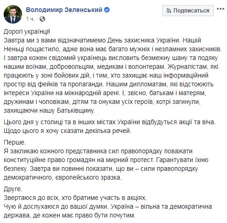Click the blue verified badge icon
Image resolution: width=227 pixels, height=223 pixels.
tap(107, 10)
